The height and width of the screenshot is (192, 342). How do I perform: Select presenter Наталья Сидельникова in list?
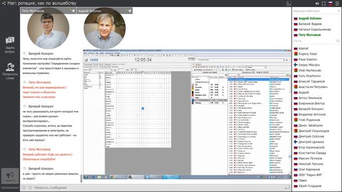point(315,29)
